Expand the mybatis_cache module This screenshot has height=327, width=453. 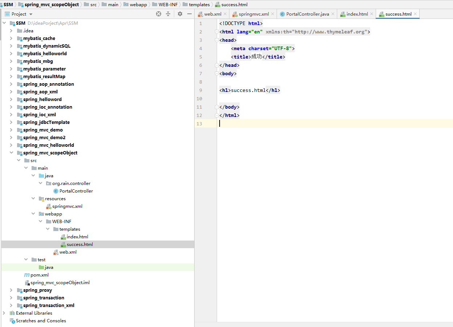pos(11,39)
